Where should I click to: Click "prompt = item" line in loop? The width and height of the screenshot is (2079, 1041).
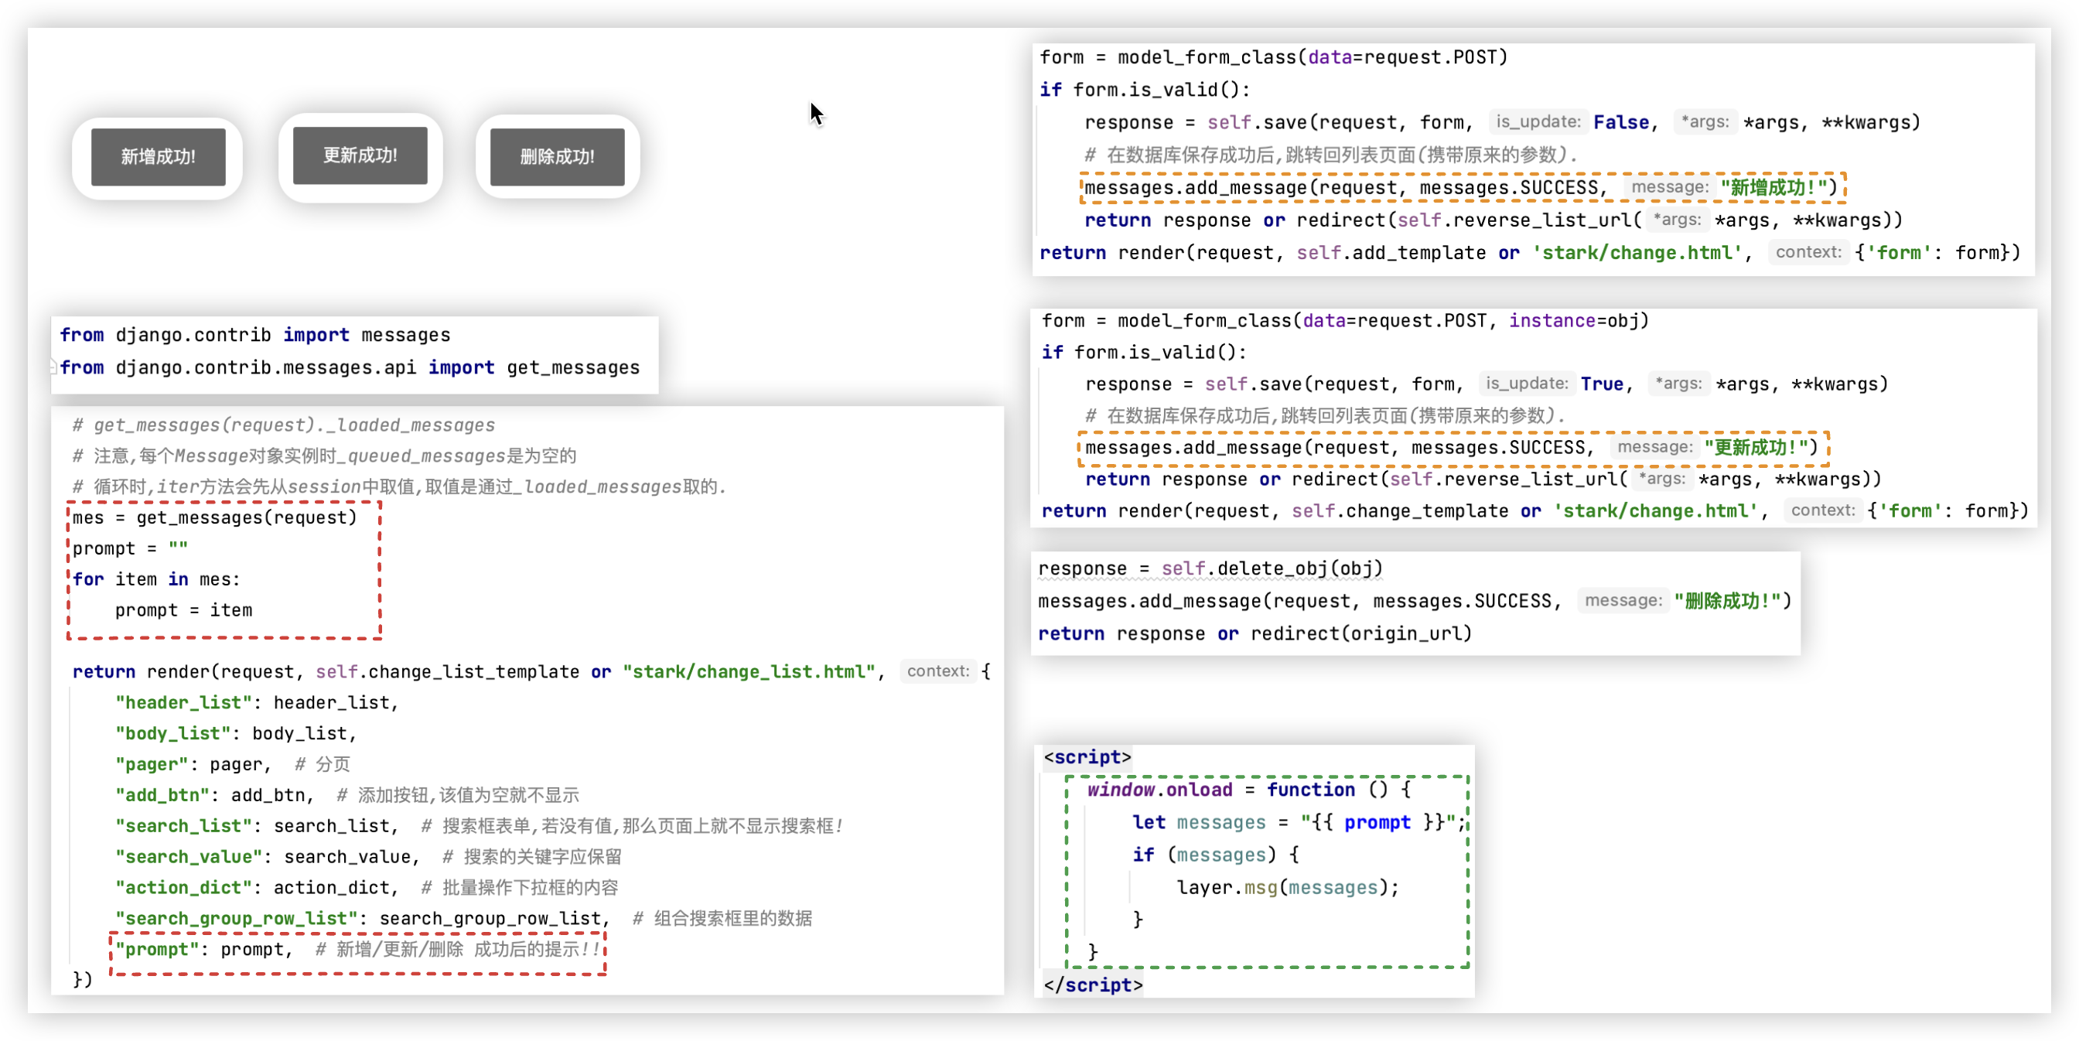click(x=183, y=610)
